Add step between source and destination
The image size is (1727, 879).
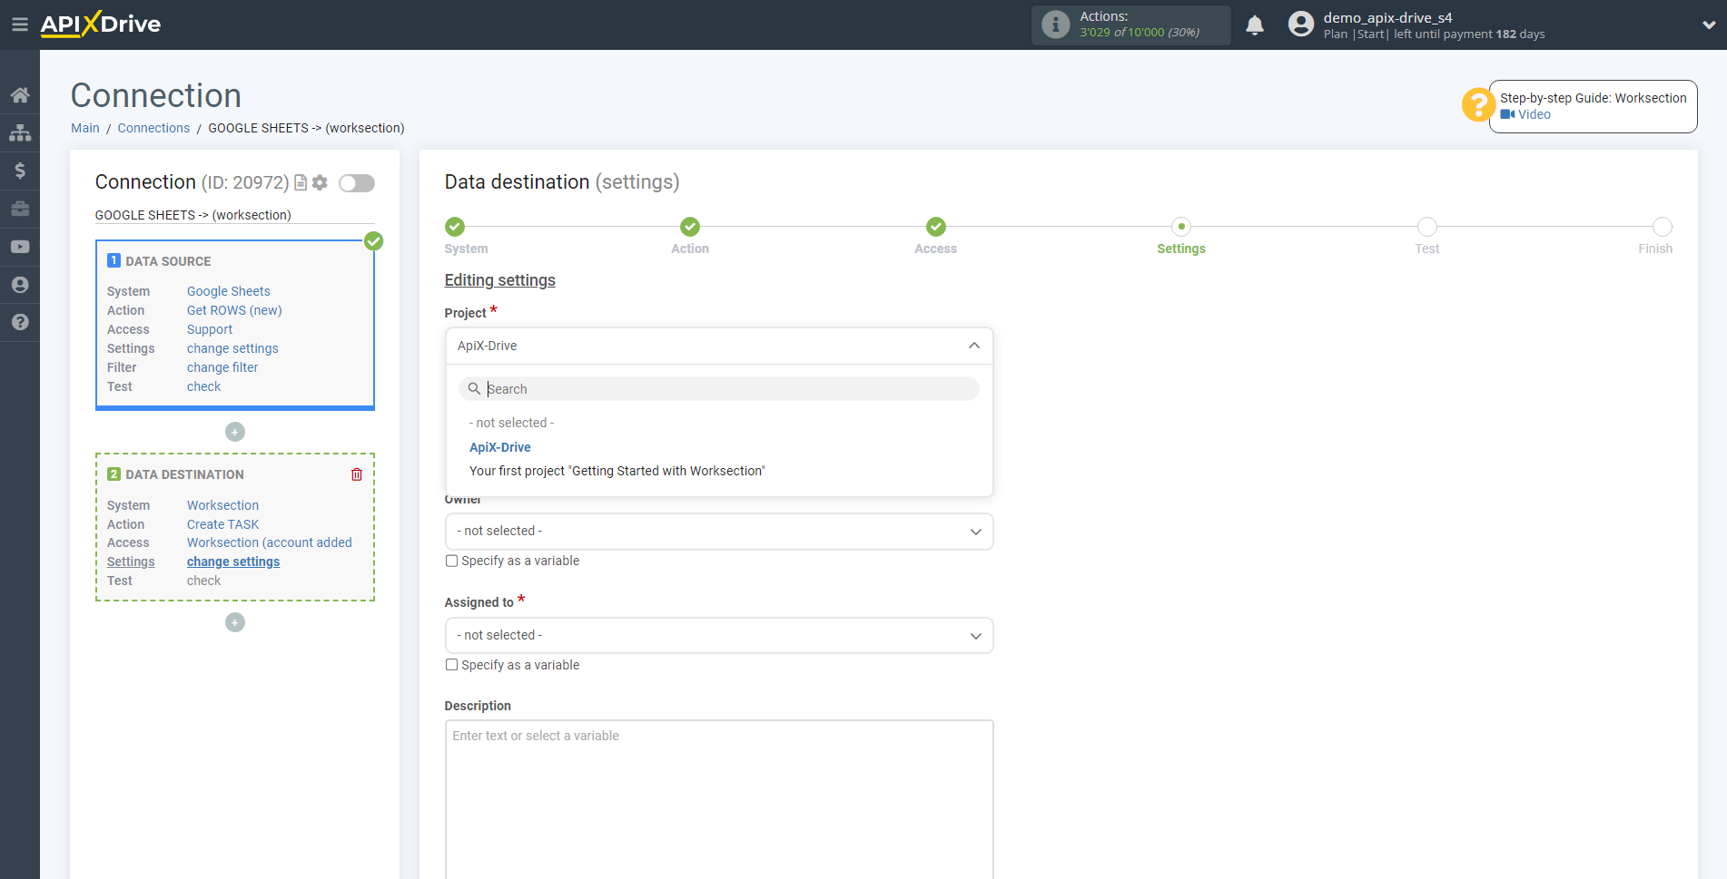(x=235, y=432)
